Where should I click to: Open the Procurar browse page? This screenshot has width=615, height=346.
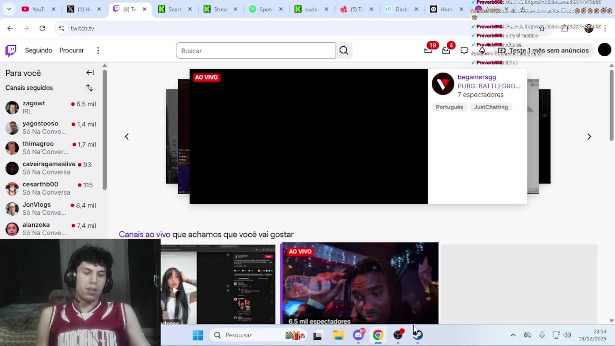72,50
